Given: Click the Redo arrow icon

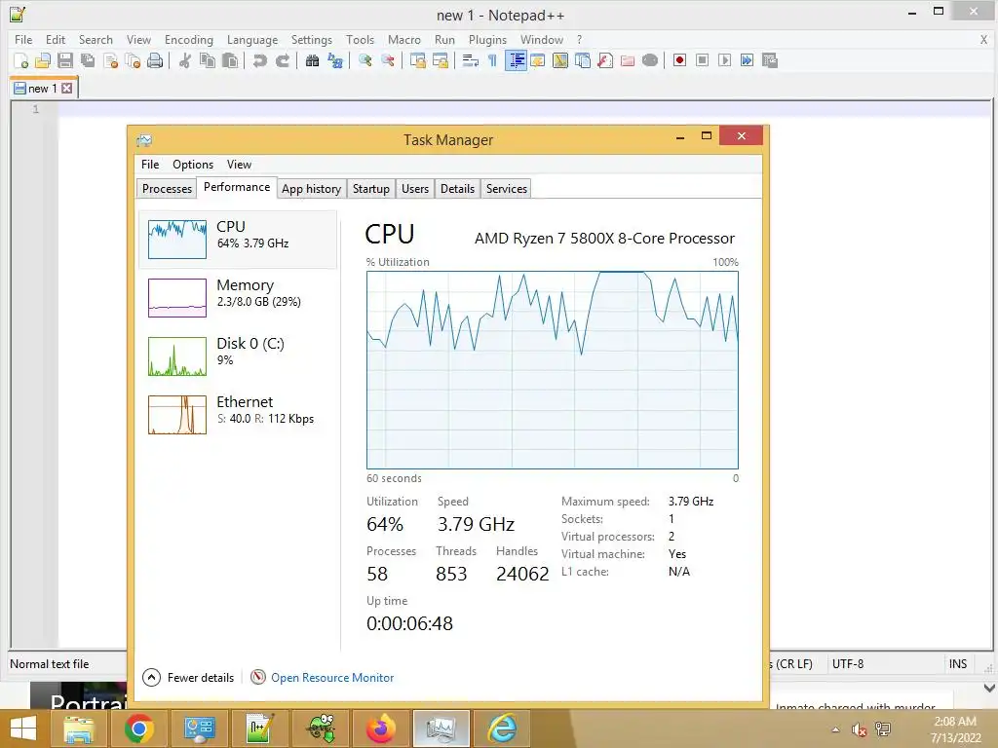Looking at the screenshot, I should pos(283,60).
